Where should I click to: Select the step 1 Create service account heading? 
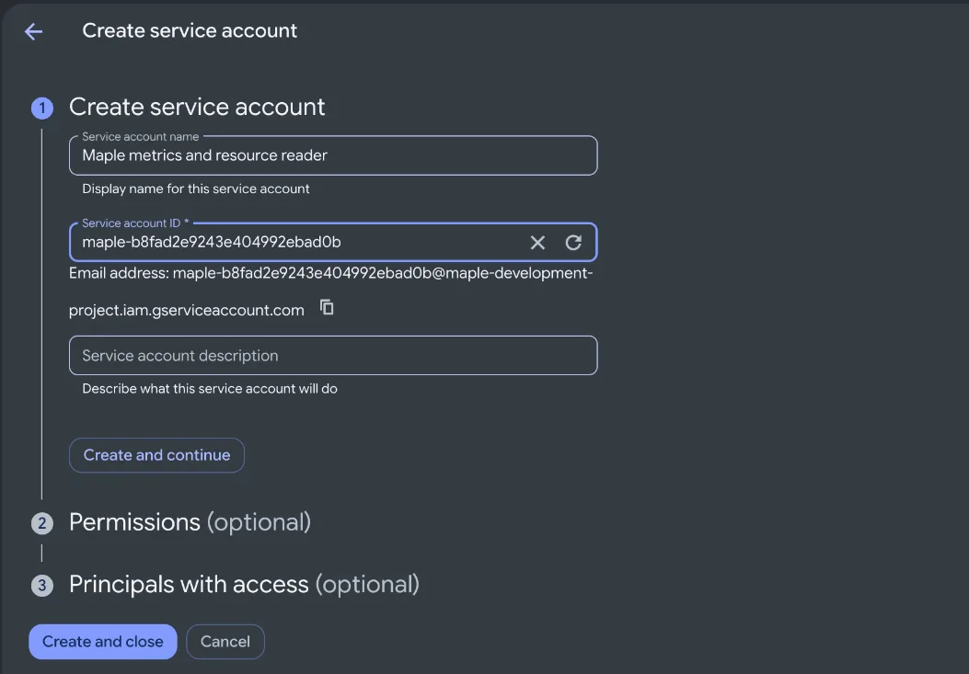[197, 107]
